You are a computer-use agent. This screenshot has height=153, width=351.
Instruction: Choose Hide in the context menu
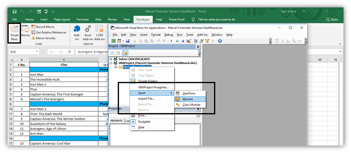[x=152, y=127]
